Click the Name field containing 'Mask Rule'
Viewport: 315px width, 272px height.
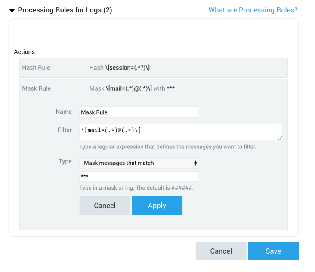pyautogui.click(x=139, y=112)
